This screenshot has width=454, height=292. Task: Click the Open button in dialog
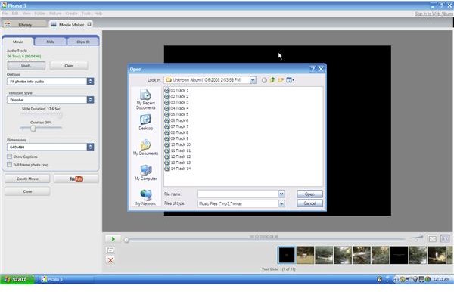(309, 194)
